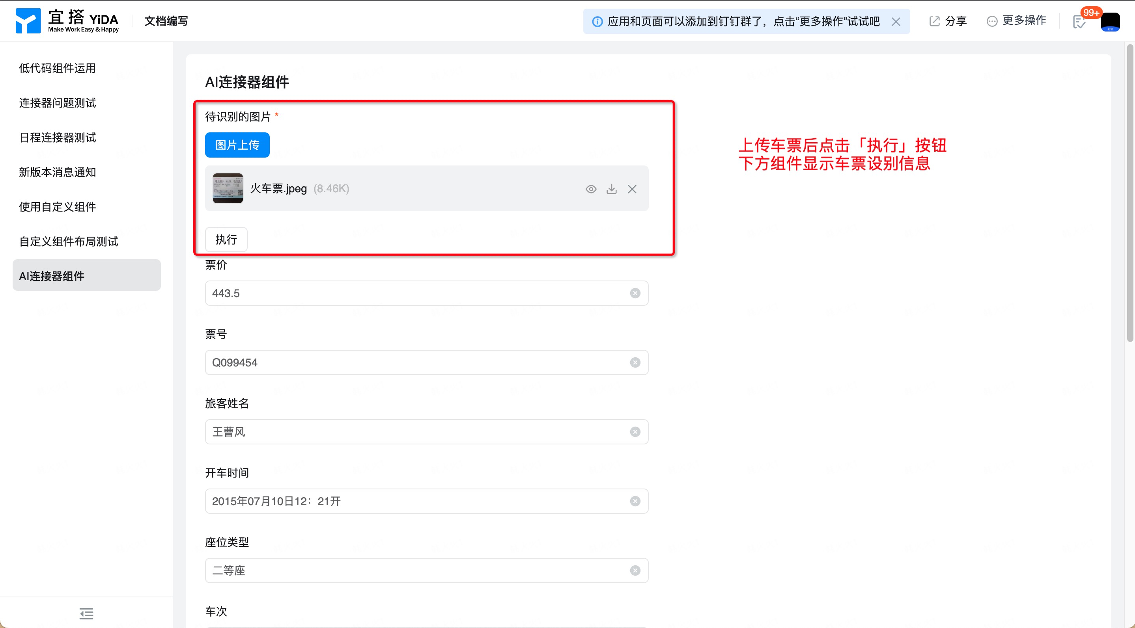Click the vertical page scrollbar
Viewport: 1135px width, 628px height.
(1130, 193)
